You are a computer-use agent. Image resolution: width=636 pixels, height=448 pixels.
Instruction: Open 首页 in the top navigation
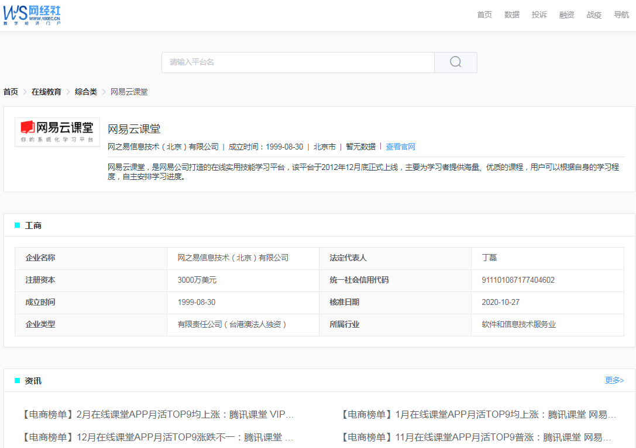pos(484,15)
